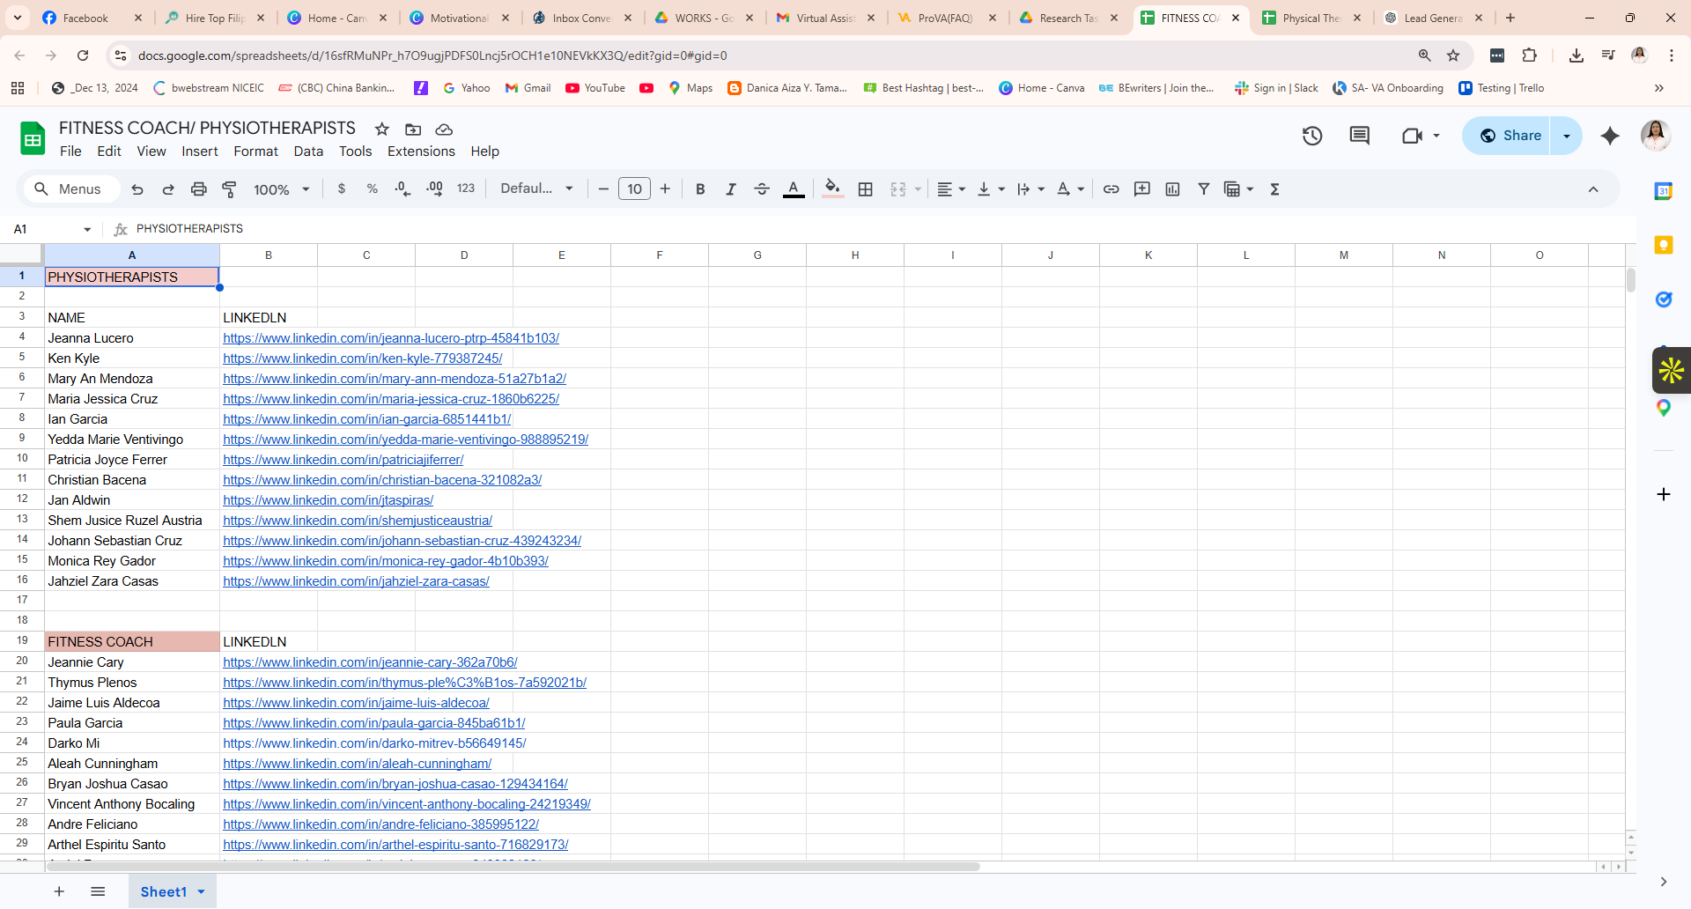Click the font size input field
1691x909 pixels.
click(634, 189)
